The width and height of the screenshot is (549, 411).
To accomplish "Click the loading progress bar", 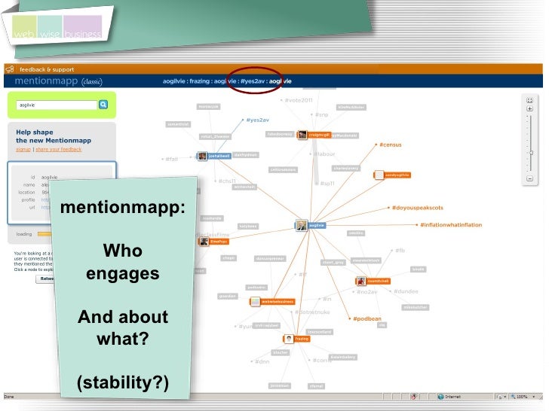I will [44, 234].
